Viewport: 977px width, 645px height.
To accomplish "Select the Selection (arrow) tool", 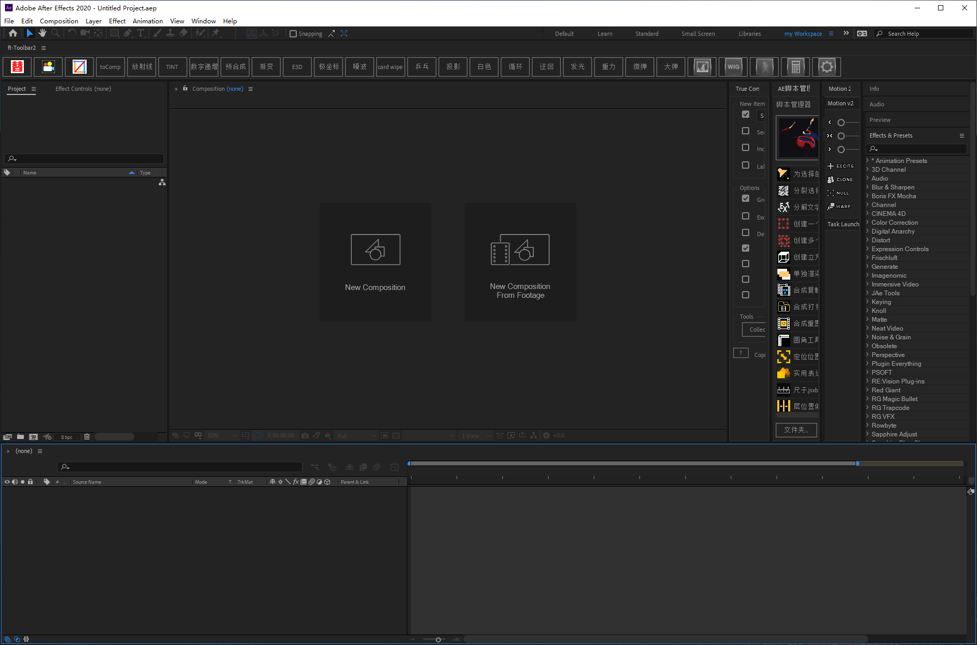I will 30,33.
